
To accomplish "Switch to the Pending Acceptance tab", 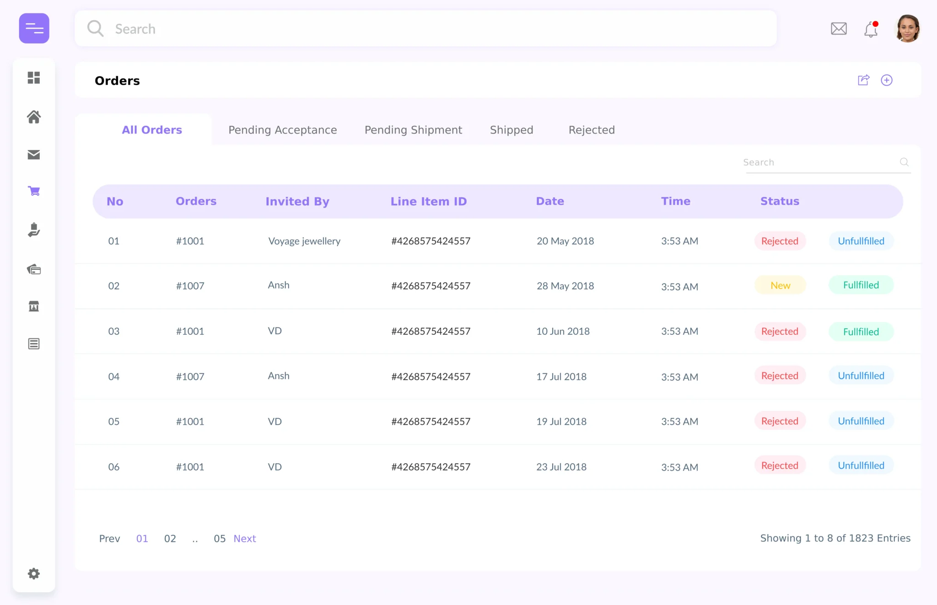I will (282, 130).
